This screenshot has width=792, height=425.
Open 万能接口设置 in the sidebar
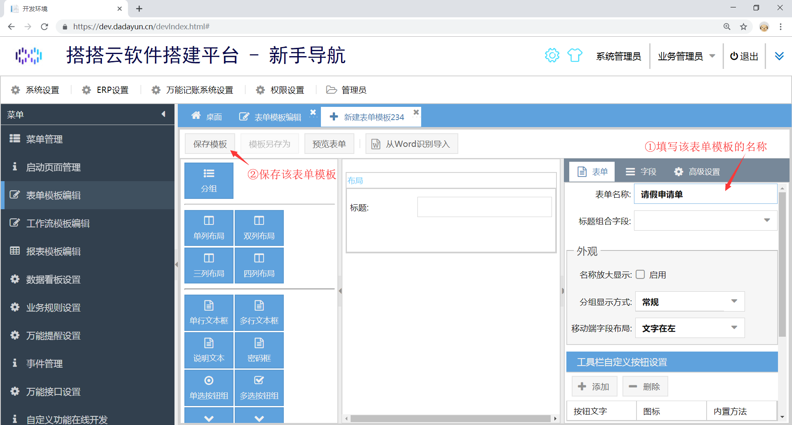pyautogui.click(x=87, y=392)
